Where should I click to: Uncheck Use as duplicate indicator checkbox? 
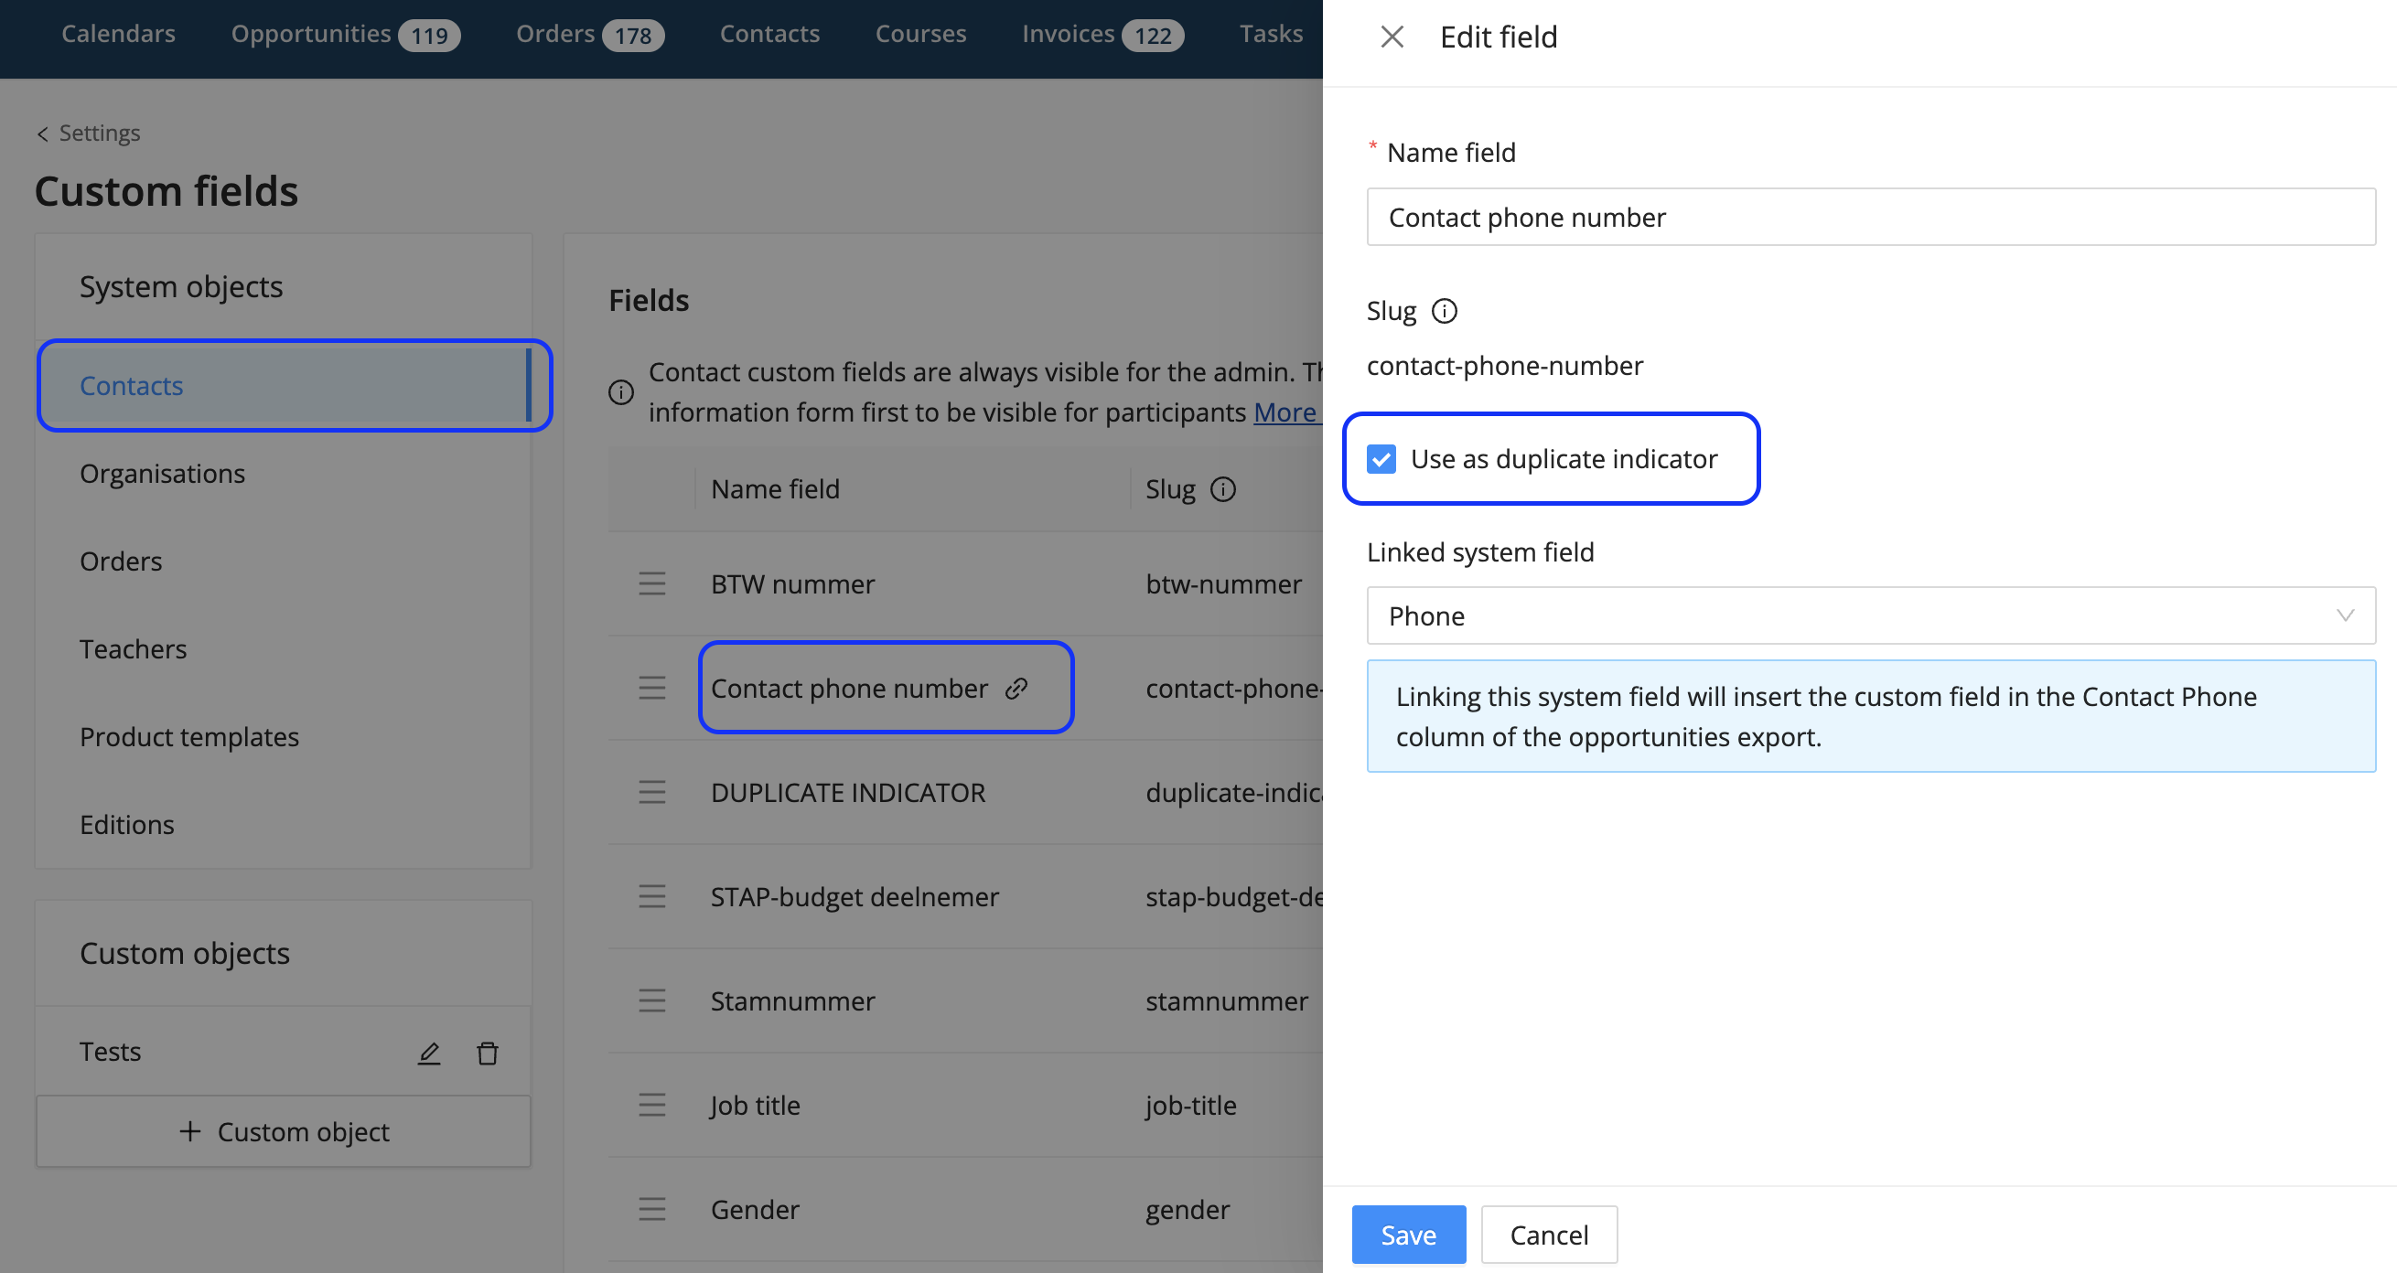(1381, 459)
